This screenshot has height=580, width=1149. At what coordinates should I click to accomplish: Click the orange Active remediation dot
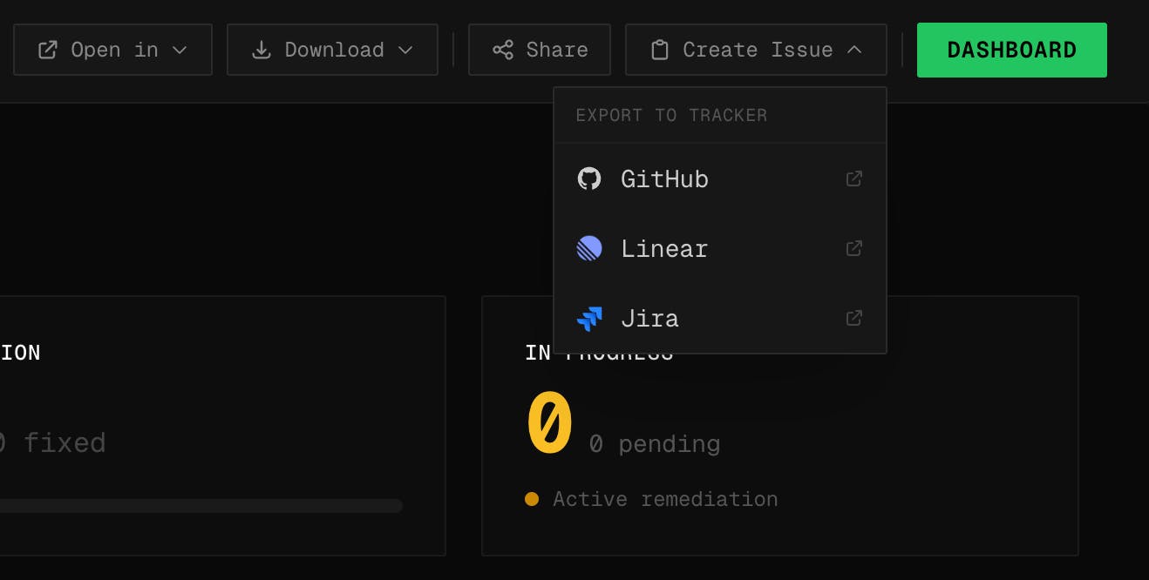pyautogui.click(x=532, y=499)
